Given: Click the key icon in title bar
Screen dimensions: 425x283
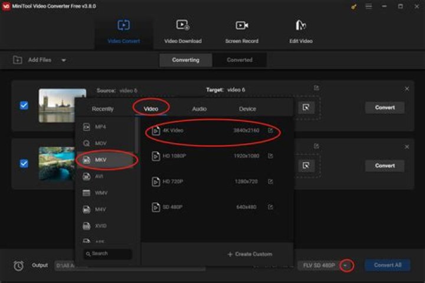Looking at the screenshot, I should click(x=354, y=6).
